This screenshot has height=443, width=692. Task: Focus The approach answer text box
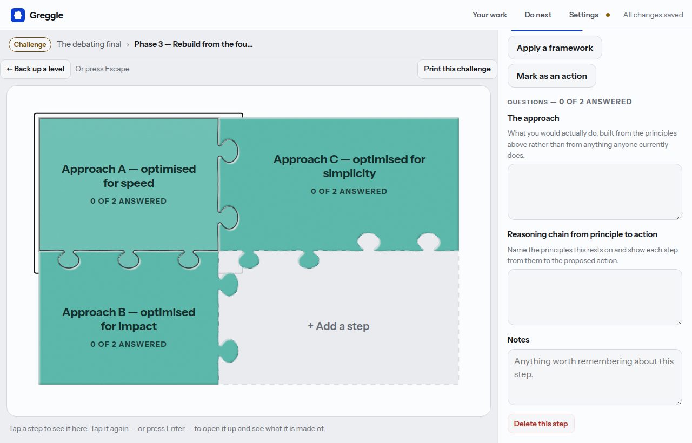pyautogui.click(x=595, y=192)
